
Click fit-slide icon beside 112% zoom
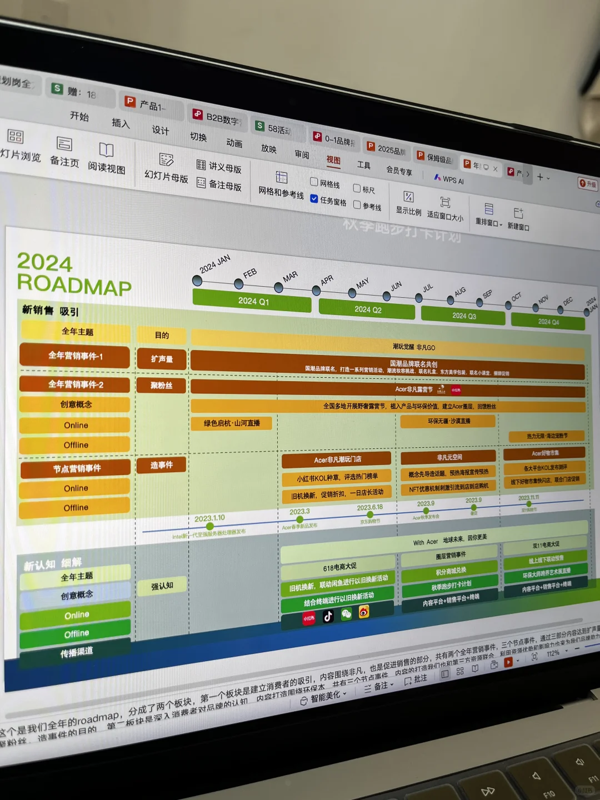534,657
